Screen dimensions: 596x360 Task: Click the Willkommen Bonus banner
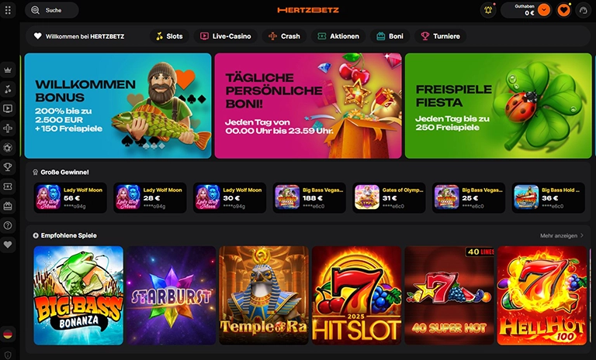click(x=118, y=105)
